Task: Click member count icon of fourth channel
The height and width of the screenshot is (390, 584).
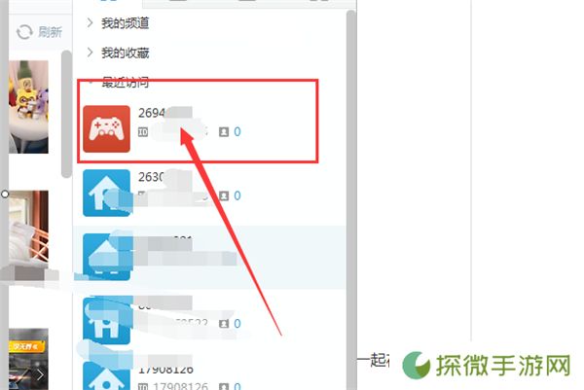Action: 224,324
